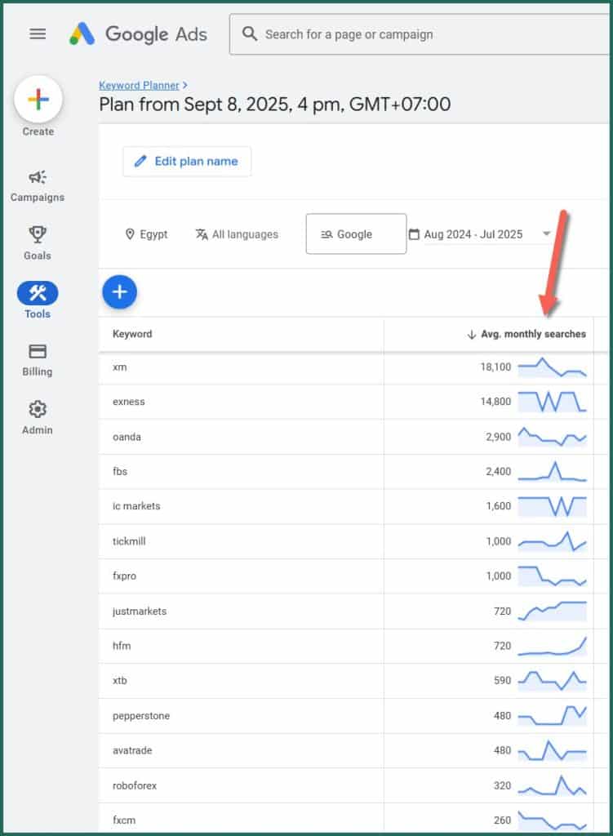This screenshot has height=836, width=613.
Task: Click the trend sparkline for exness
Action: 553,402
